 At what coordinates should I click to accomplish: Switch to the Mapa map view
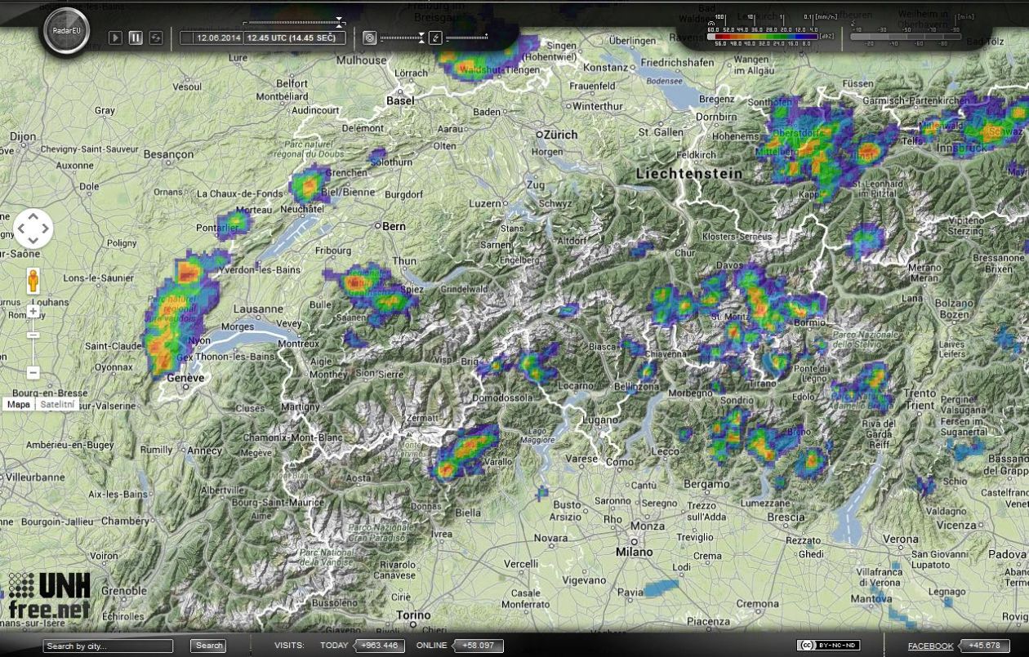[18, 404]
